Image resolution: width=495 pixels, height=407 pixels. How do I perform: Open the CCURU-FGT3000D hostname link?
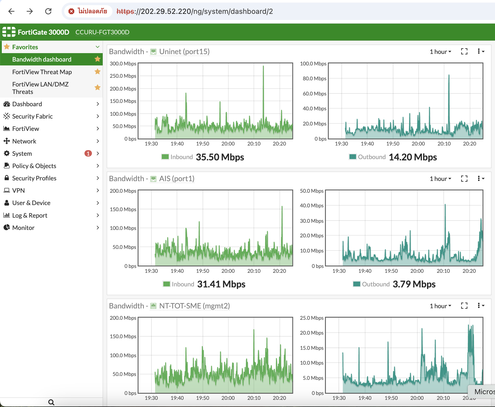coord(102,32)
